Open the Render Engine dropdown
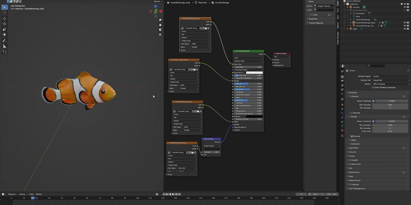The height and width of the screenshot is (205, 411). tap(391, 76)
